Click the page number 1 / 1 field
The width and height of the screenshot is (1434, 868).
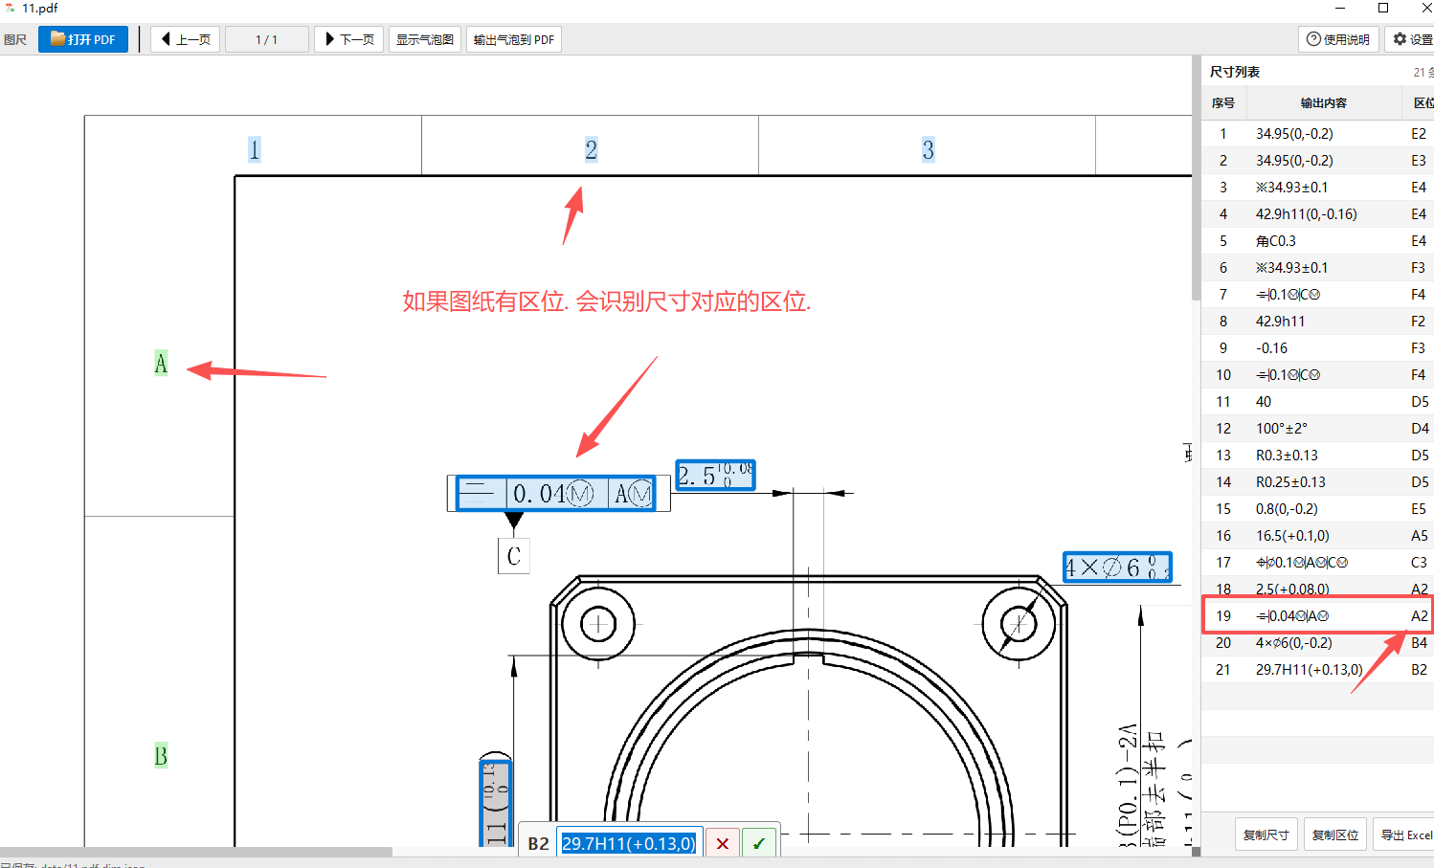267,39
